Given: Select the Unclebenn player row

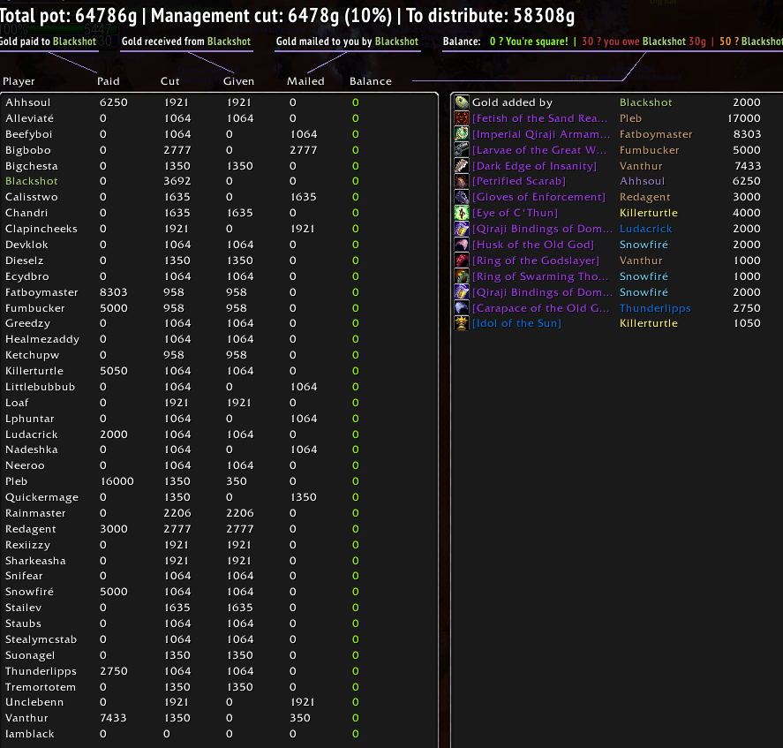Looking at the screenshot, I should pyautogui.click(x=219, y=702).
